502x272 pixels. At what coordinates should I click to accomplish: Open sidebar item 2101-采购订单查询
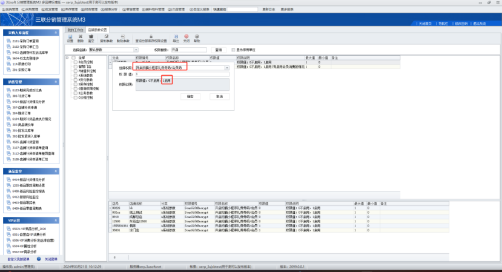coord(25,41)
